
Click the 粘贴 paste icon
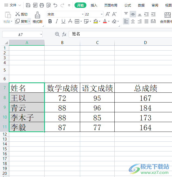coord(8,15)
